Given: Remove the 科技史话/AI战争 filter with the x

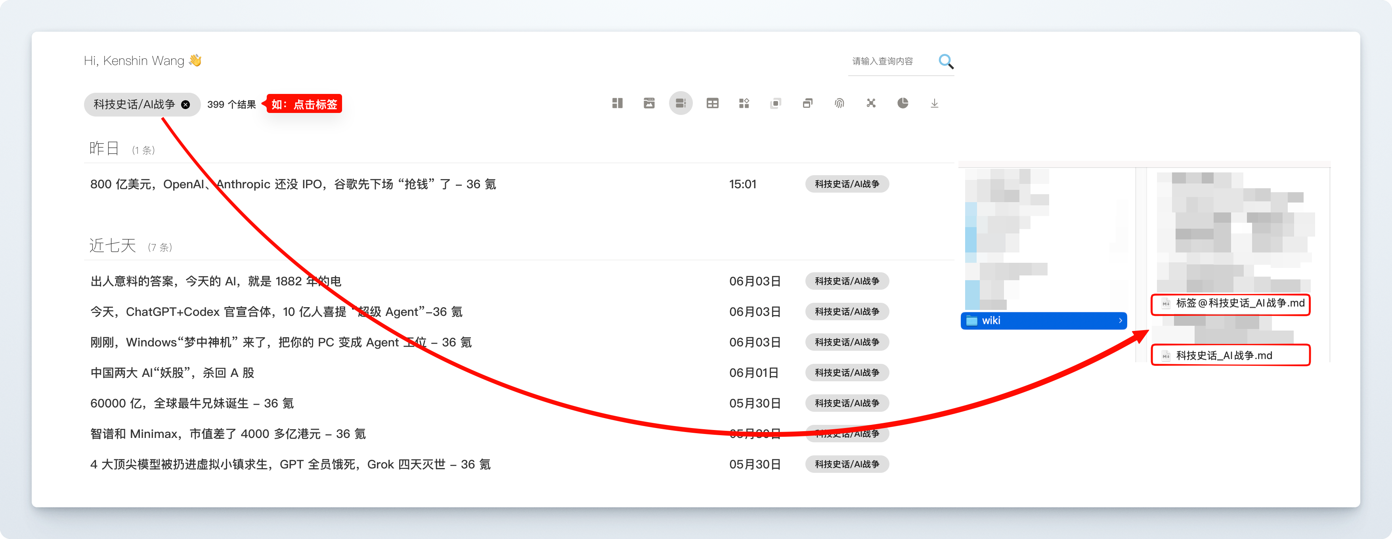Looking at the screenshot, I should [x=185, y=105].
